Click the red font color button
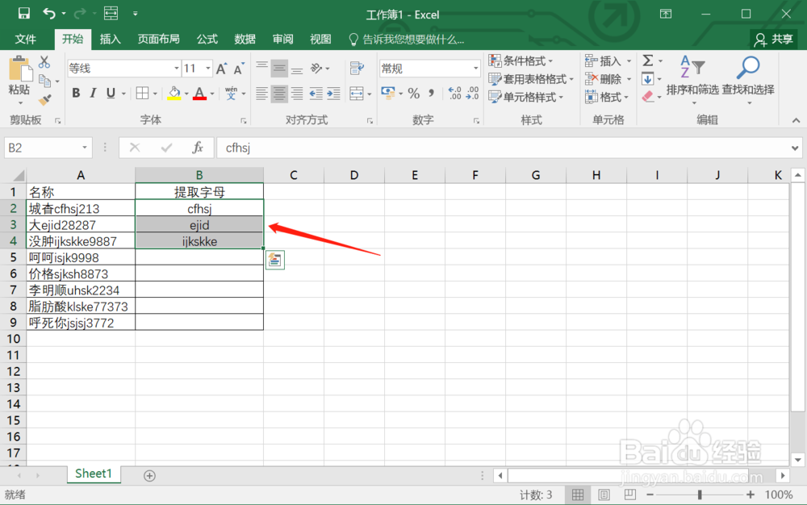This screenshot has height=505, width=807. tap(200, 93)
